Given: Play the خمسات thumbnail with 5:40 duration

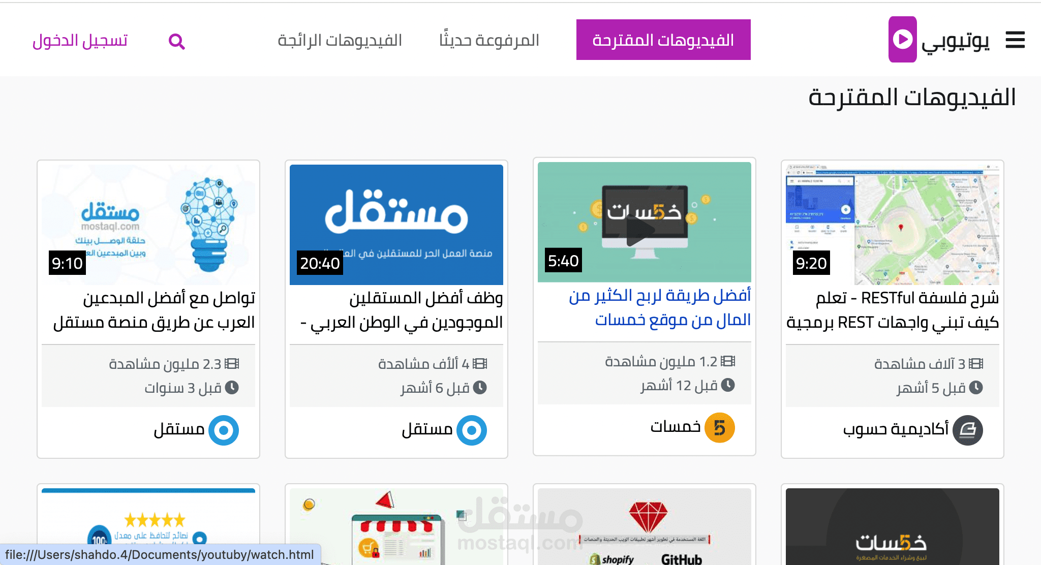Looking at the screenshot, I should tap(645, 222).
